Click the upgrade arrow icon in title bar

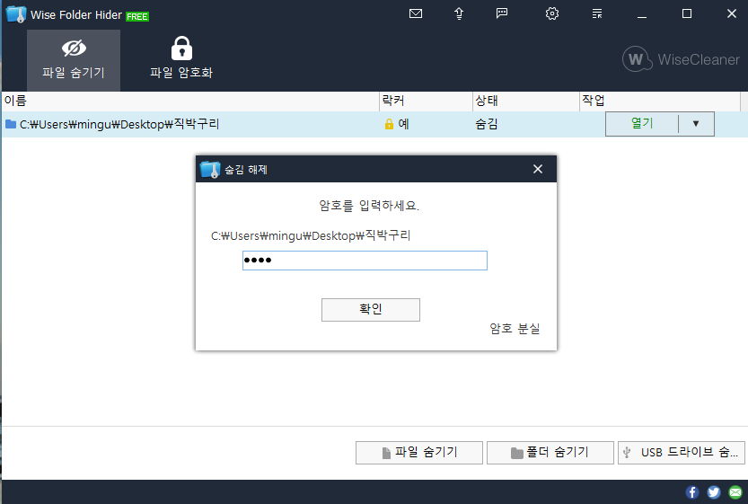point(459,13)
